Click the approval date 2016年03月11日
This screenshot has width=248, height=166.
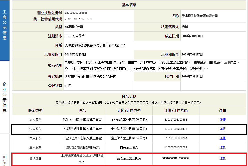click(192, 77)
